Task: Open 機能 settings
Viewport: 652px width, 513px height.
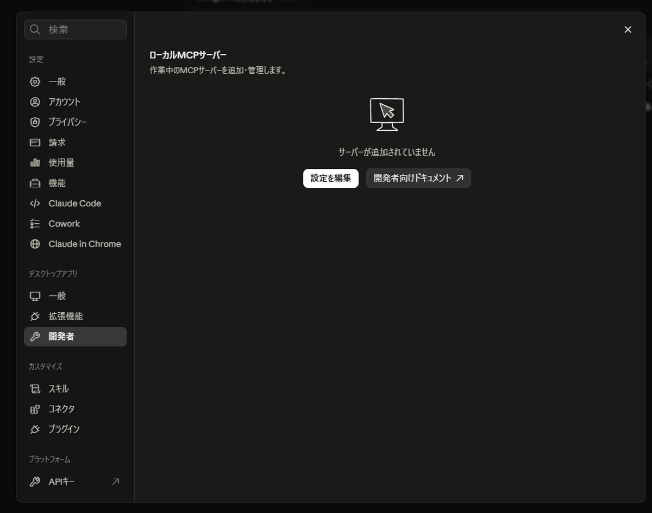Action: pos(75,183)
